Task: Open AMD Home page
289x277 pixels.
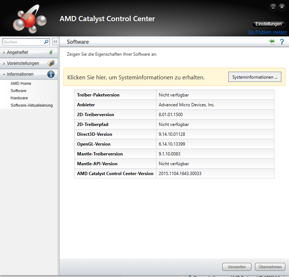Action: [21, 83]
